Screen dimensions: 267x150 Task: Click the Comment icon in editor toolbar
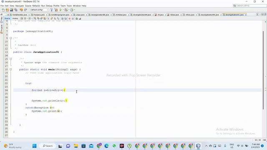77,18
